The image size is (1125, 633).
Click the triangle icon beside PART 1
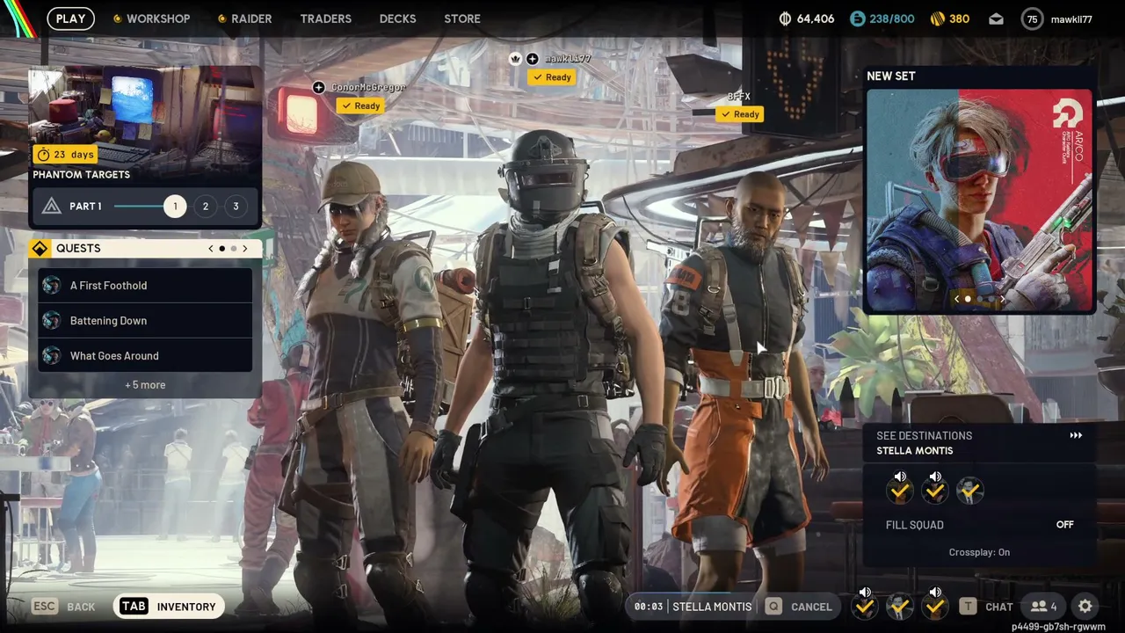pyautogui.click(x=52, y=207)
